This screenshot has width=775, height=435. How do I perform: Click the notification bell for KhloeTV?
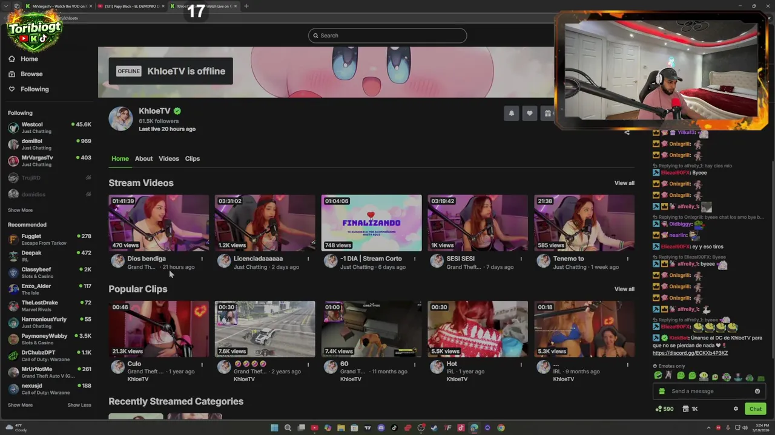[511, 113]
